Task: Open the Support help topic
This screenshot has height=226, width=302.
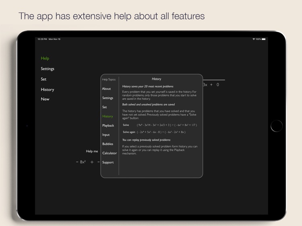Action: (108, 162)
